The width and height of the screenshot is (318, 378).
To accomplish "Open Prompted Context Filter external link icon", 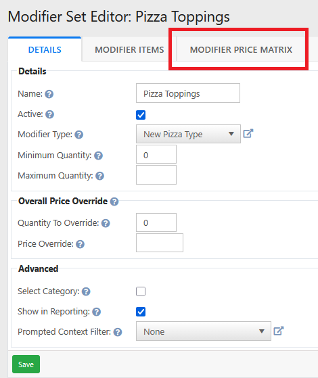I will (x=279, y=331).
